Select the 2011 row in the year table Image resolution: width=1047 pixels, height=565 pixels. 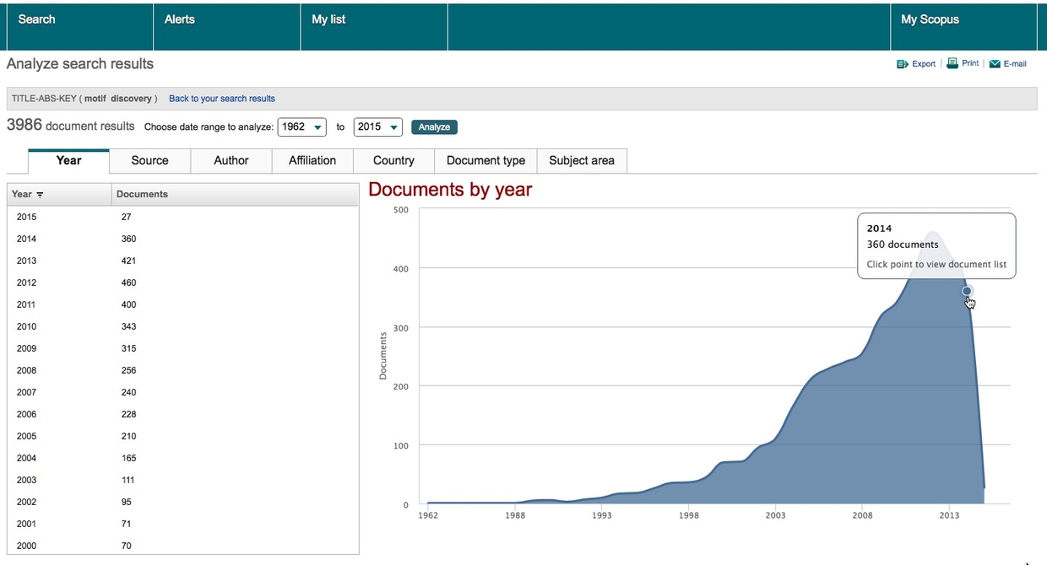tap(183, 304)
